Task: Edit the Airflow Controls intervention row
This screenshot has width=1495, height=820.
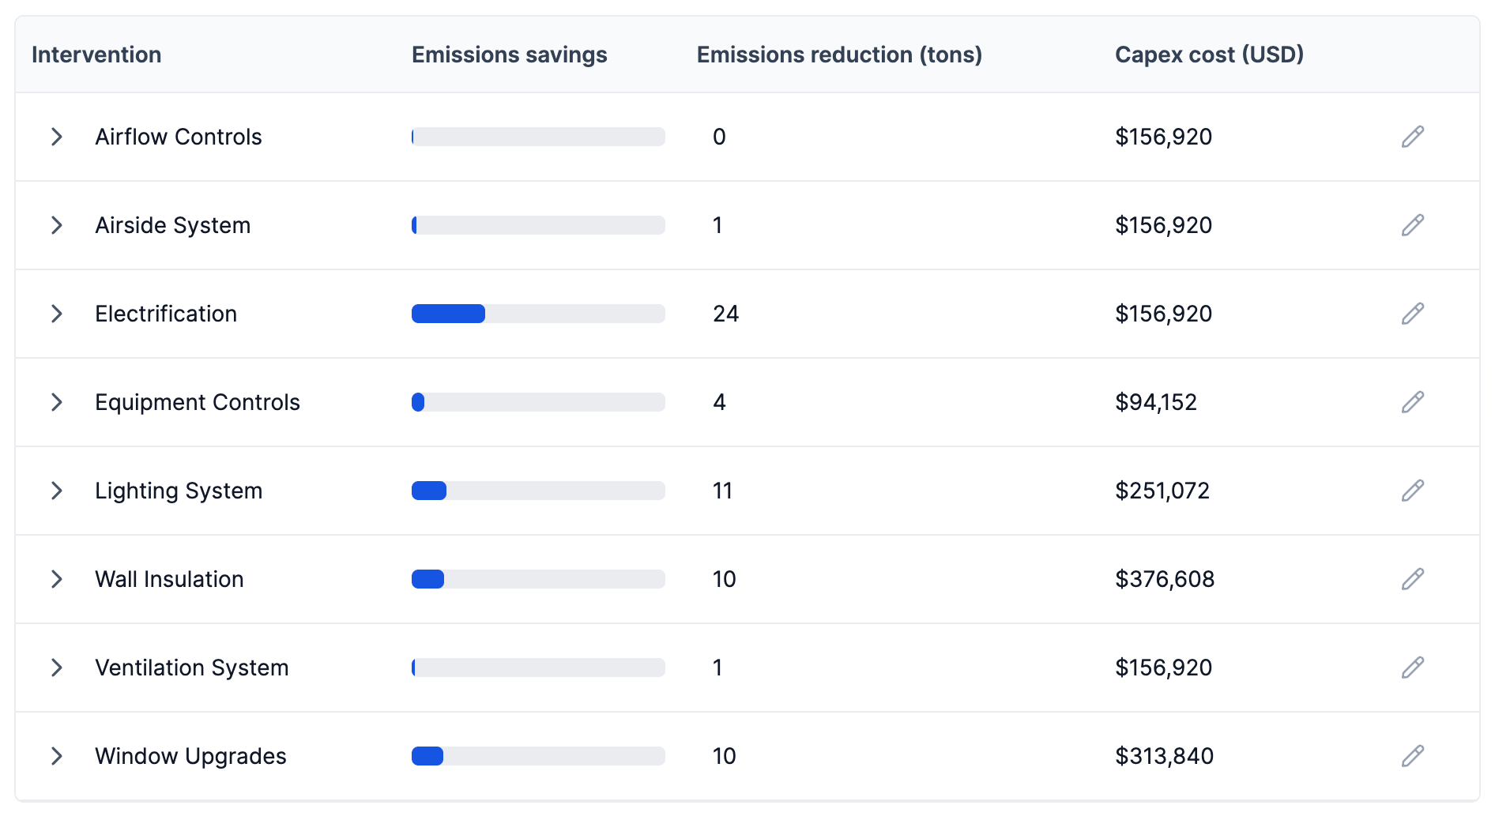Action: pos(1412,137)
